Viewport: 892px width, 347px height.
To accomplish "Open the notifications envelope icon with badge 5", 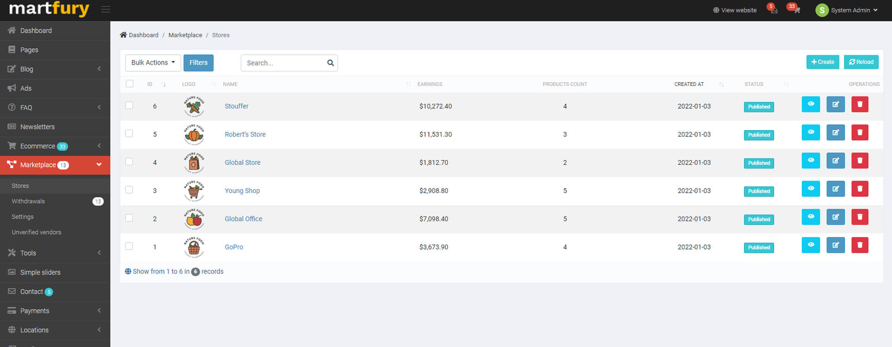I will (773, 10).
